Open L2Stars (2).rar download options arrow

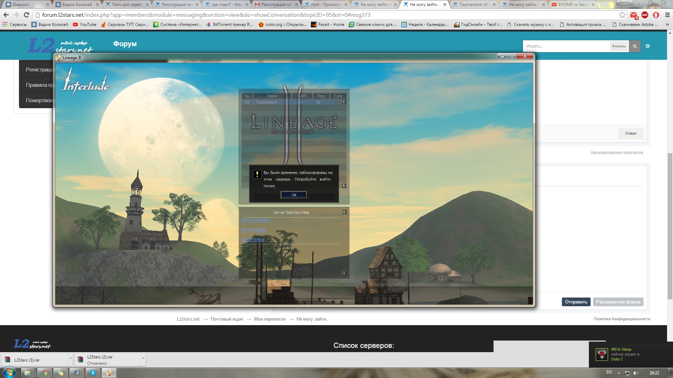click(143, 359)
